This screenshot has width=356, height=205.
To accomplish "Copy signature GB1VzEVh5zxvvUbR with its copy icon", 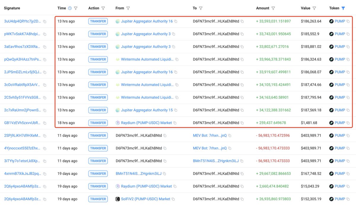I will pyautogui.click(x=44, y=123).
